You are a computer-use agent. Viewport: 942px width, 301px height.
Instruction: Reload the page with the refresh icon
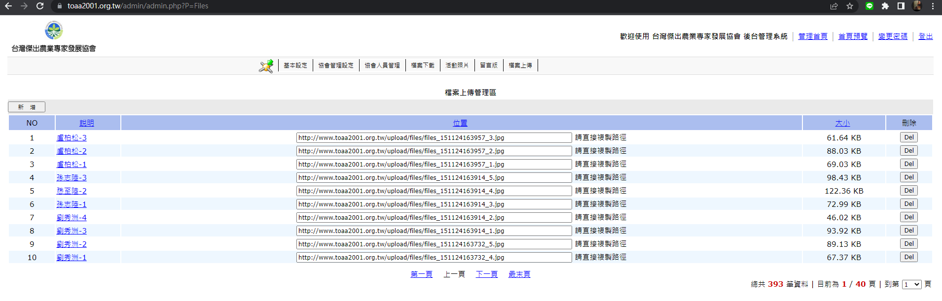coord(40,6)
